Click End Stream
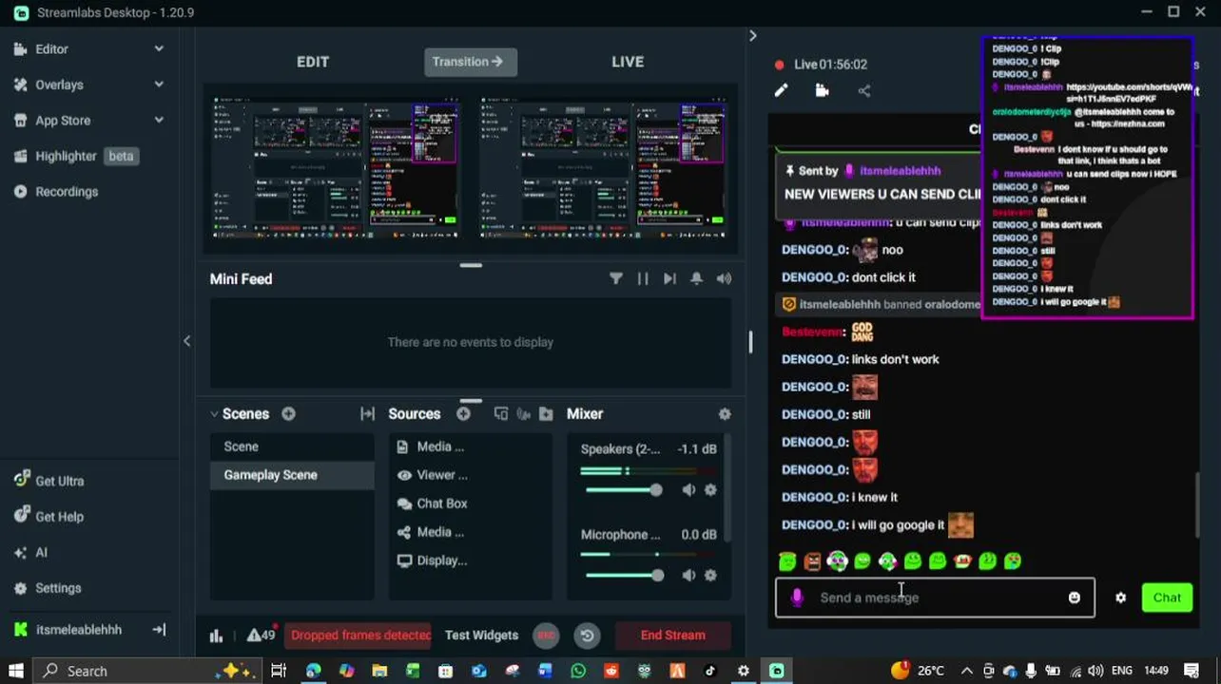The image size is (1221, 684). pos(672,636)
